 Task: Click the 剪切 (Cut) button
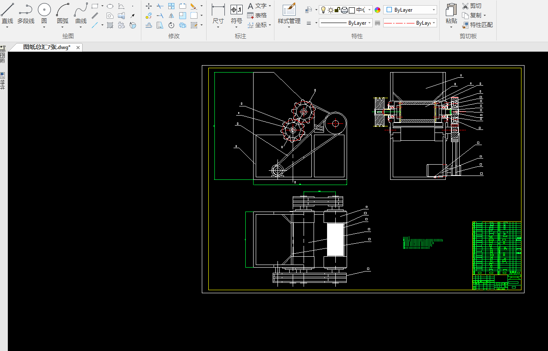coord(471,6)
